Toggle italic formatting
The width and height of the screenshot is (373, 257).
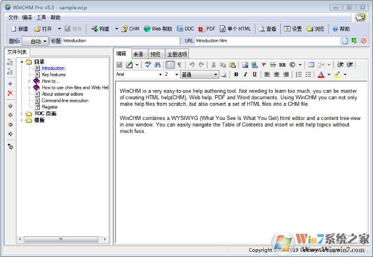click(x=245, y=74)
